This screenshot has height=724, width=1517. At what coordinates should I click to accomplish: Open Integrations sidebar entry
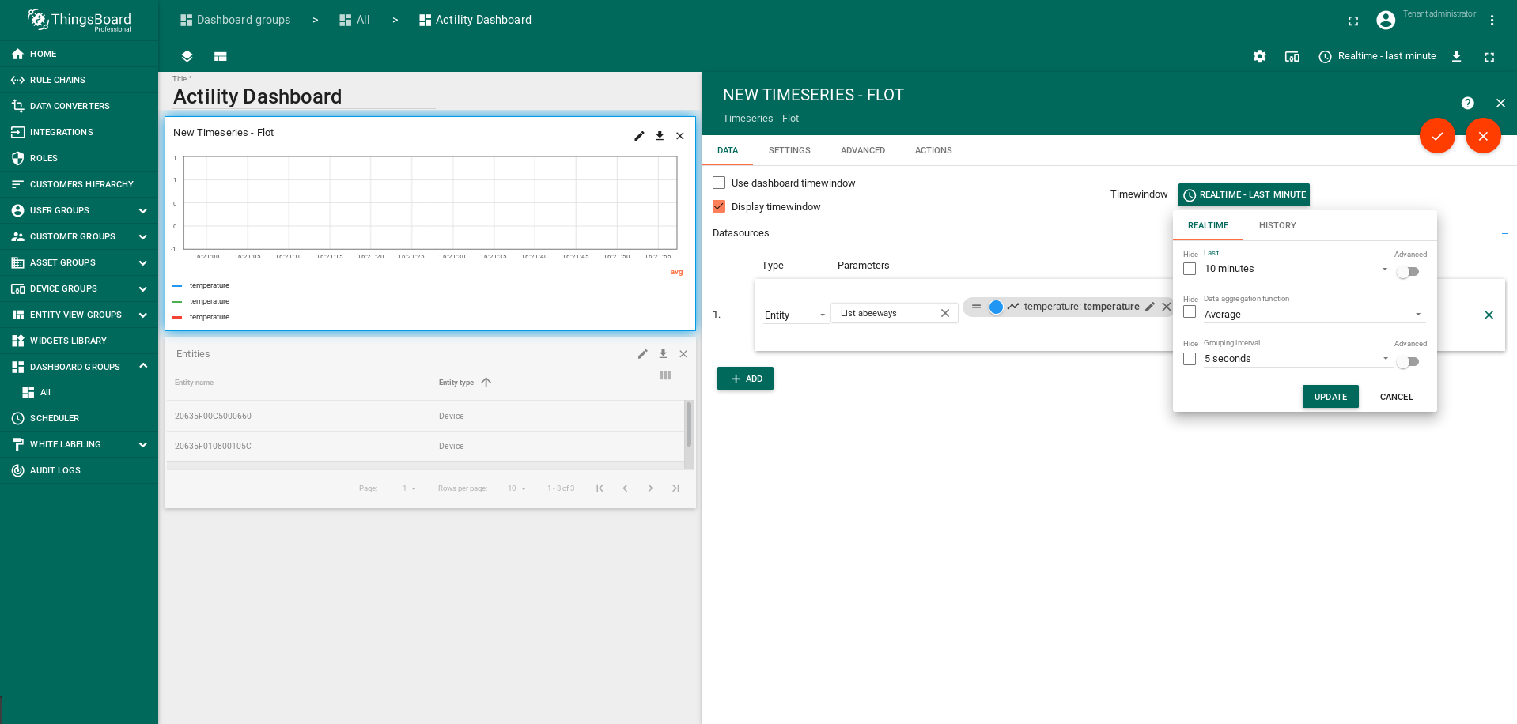pos(79,132)
